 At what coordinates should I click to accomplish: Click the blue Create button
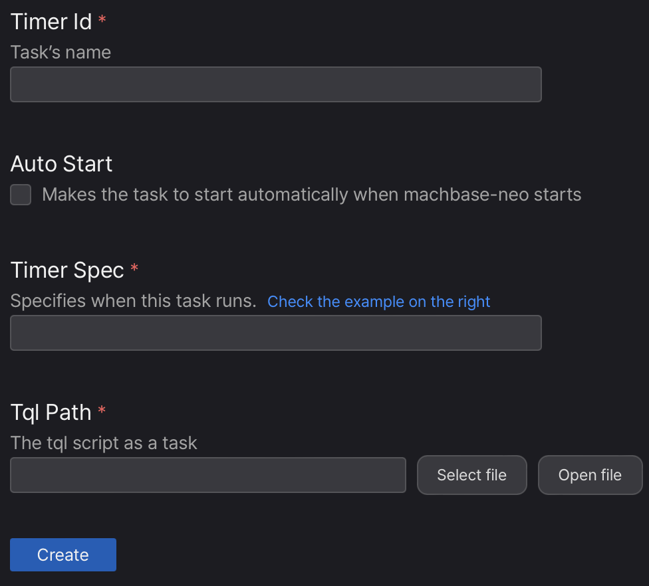(x=63, y=555)
